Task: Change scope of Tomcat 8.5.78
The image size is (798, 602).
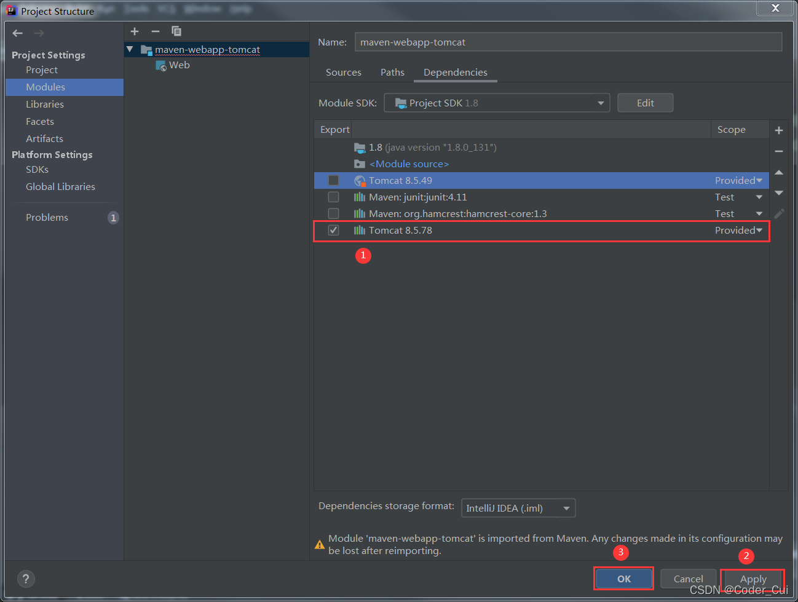Action: click(738, 230)
